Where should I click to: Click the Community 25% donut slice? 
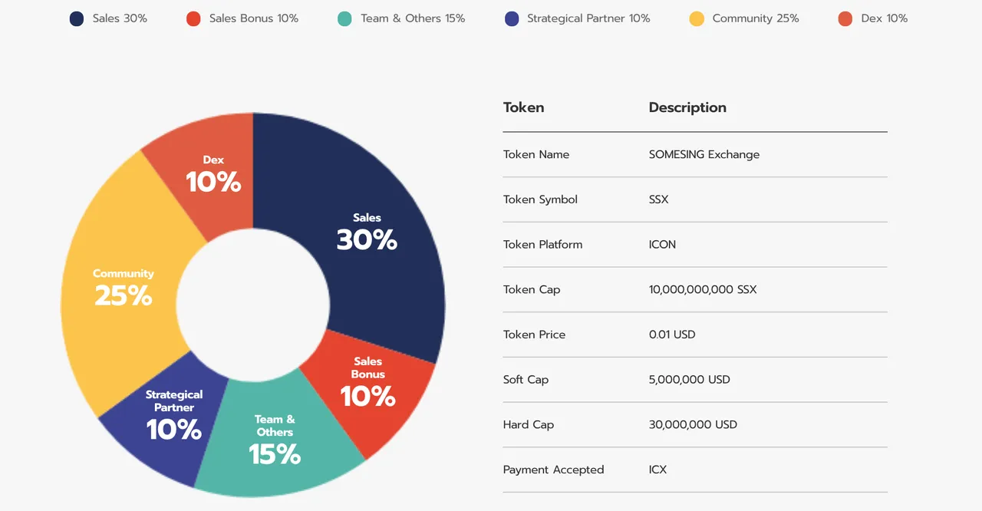coord(123,288)
